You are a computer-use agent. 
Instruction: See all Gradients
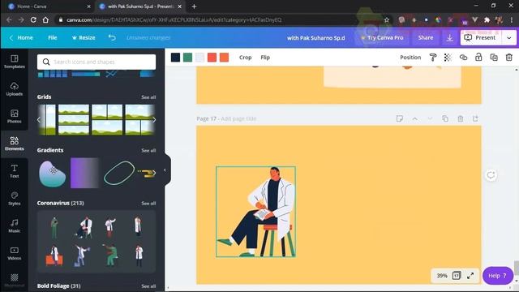[148, 150]
